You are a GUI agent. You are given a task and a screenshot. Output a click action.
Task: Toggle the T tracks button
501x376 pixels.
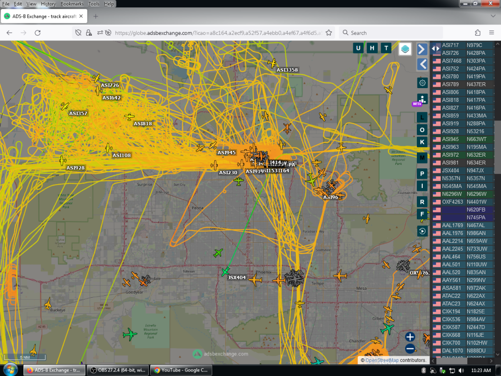click(386, 48)
